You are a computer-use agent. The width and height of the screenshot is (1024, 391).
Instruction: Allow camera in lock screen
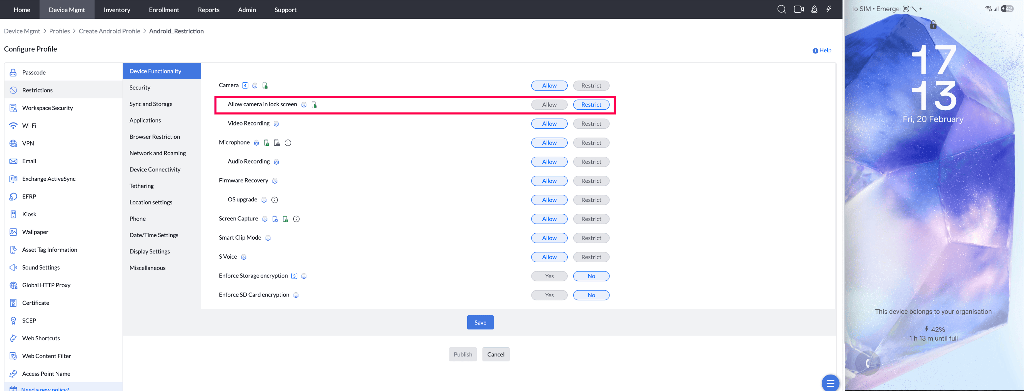click(549, 105)
